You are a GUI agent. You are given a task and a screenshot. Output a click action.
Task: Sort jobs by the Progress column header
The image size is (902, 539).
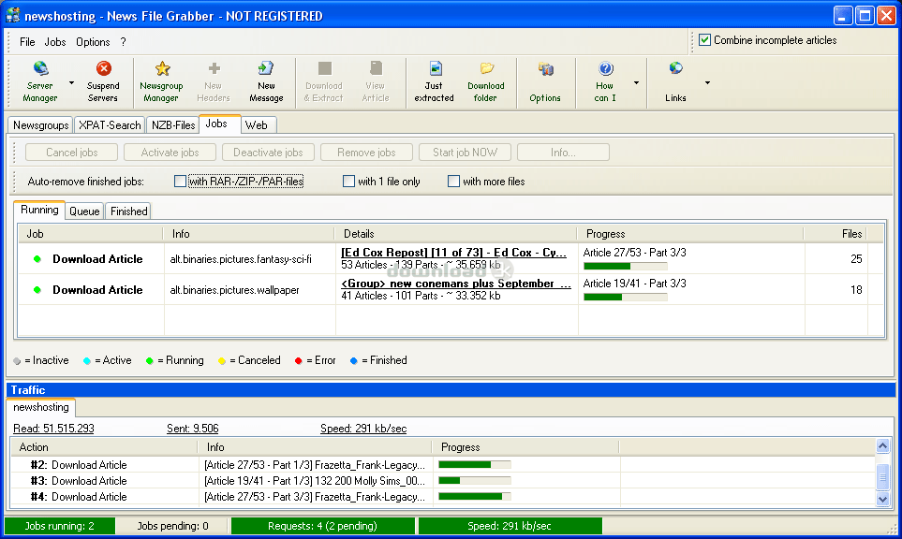coord(689,234)
